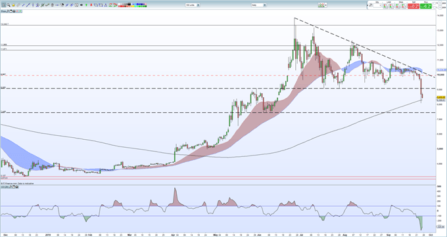Select the trash bin delete tool
This screenshot has width=447, height=237.
(52, 5)
